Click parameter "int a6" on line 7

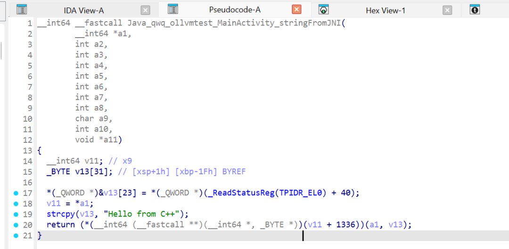(90, 86)
